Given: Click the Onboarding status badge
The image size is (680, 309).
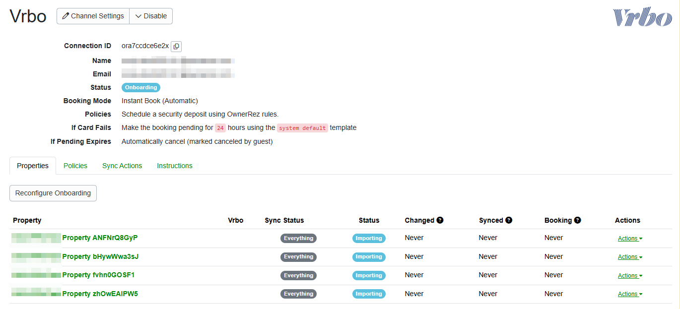Looking at the screenshot, I should 141,87.
